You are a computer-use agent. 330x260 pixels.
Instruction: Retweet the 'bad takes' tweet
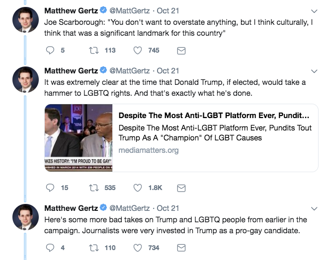[93, 248]
